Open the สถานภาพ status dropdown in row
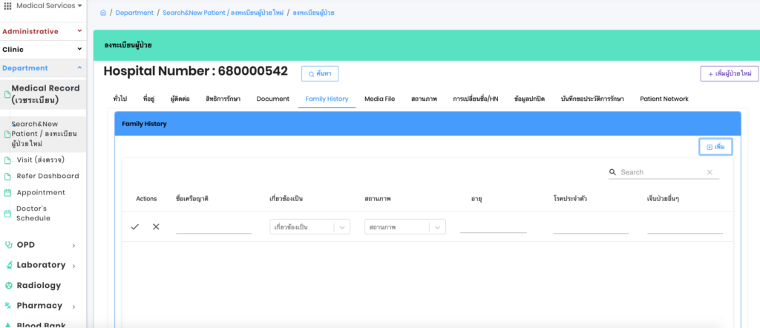Screen dimensions: 760x328 [x=405, y=227]
